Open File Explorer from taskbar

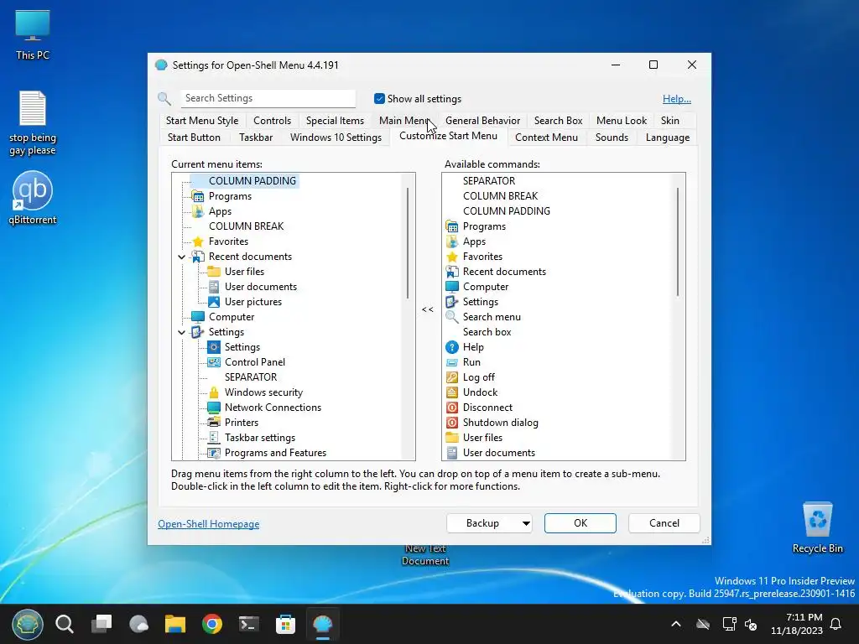pos(175,624)
